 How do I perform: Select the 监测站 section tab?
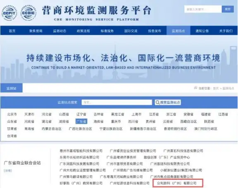[x=12, y=88]
